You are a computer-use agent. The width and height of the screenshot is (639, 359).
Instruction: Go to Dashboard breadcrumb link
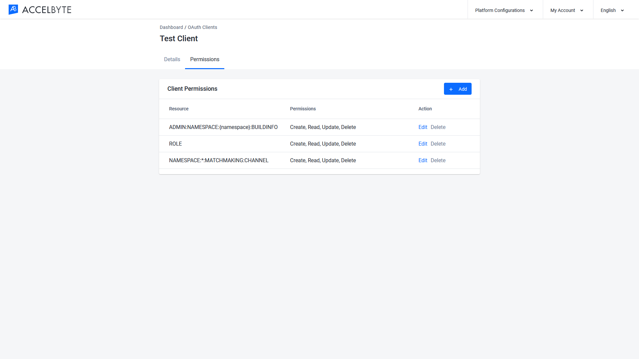[171, 27]
